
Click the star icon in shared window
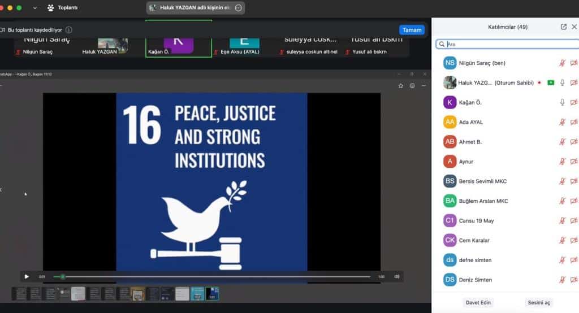[401, 86]
